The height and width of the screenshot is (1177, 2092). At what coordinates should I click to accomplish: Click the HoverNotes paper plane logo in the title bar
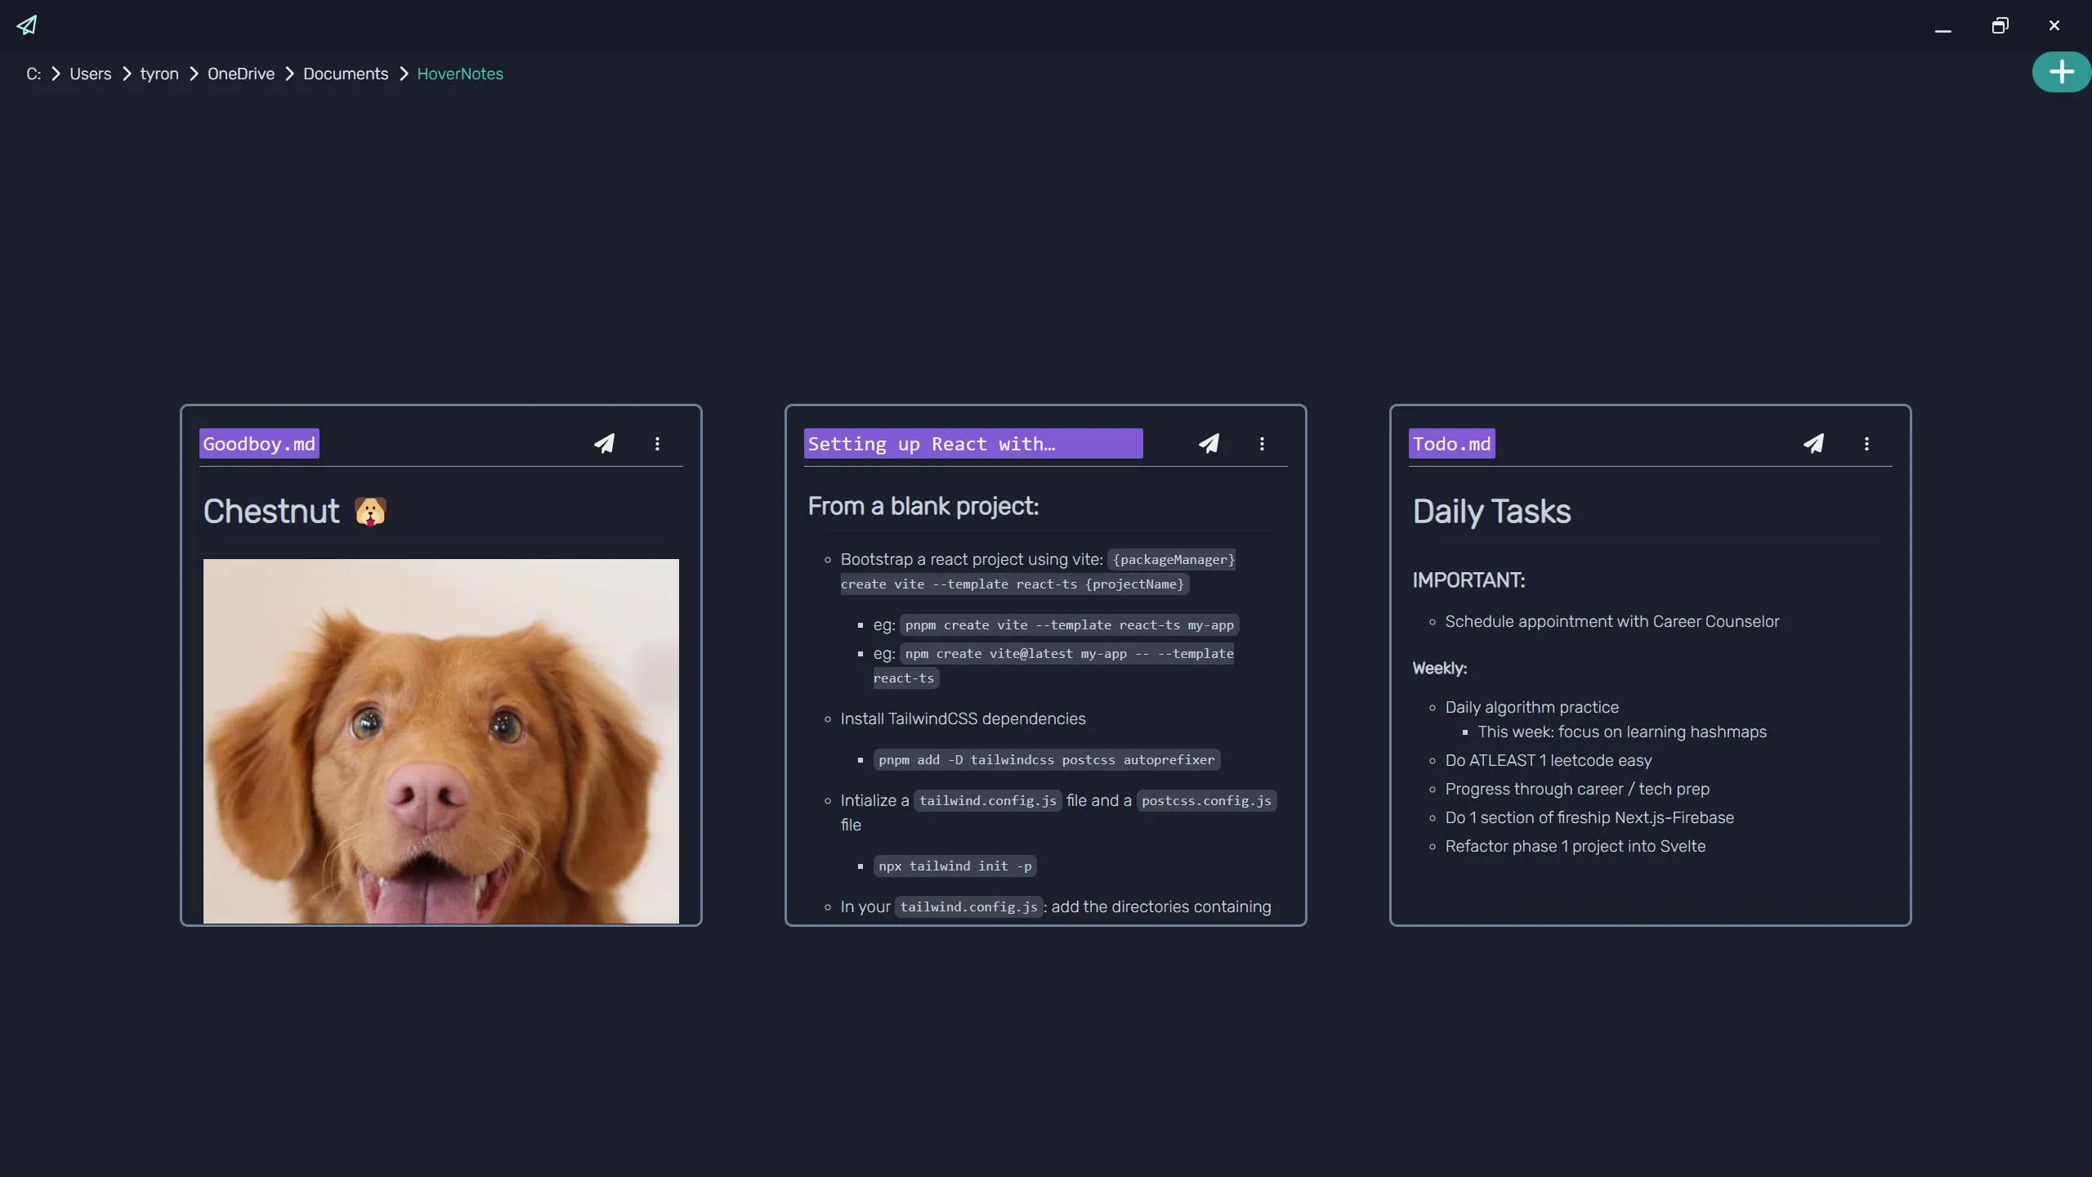27,25
